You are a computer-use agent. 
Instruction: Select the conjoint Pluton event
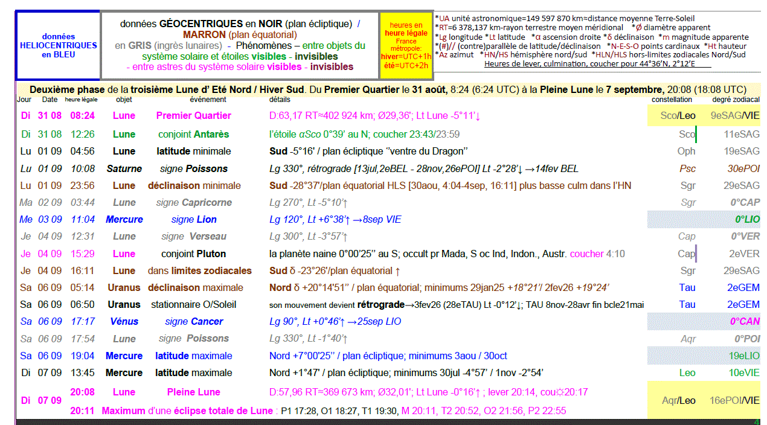tap(193, 254)
